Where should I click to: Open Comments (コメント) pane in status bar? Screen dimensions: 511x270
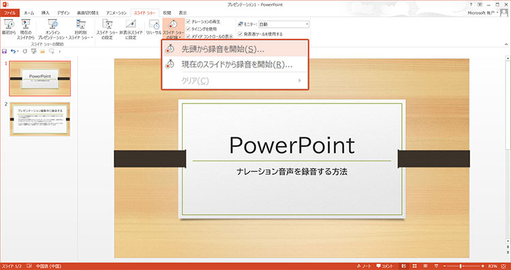click(x=385, y=266)
